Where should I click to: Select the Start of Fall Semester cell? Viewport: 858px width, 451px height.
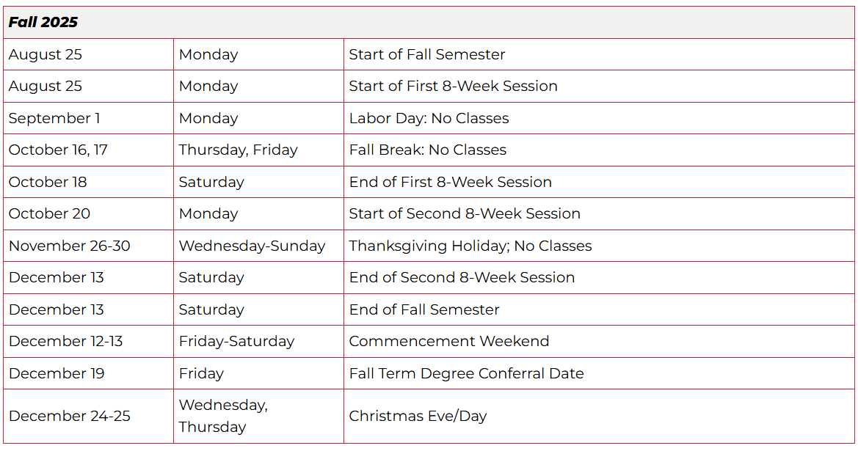click(x=427, y=54)
